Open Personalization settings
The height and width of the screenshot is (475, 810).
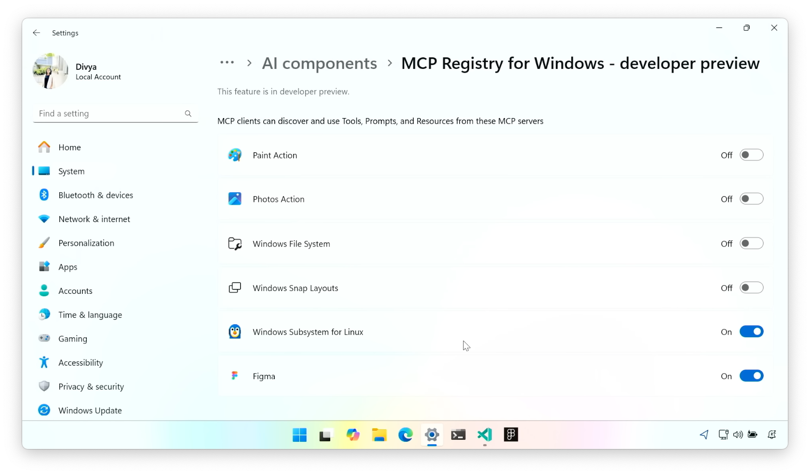116,243
